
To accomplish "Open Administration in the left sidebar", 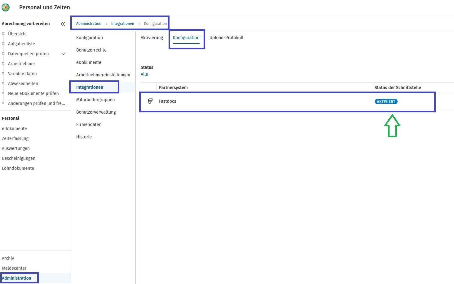I will (x=16, y=278).
